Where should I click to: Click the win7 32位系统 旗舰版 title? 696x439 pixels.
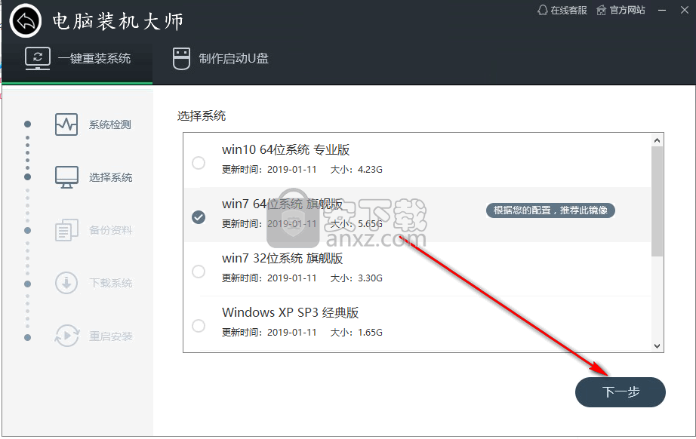[282, 258]
